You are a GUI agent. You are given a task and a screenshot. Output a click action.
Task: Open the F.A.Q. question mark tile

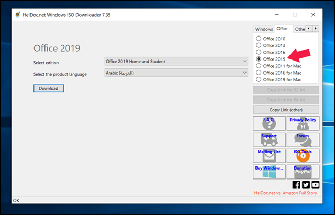tap(269, 124)
